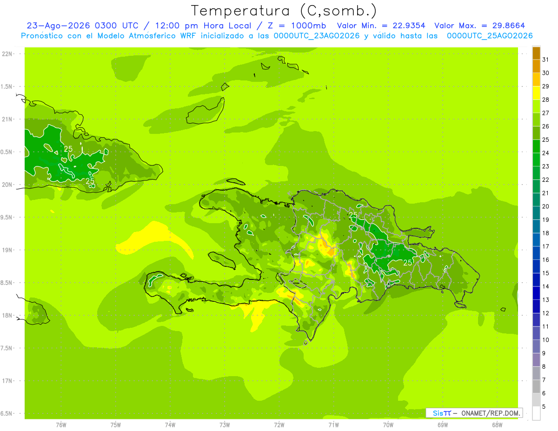Pick the orange swatch between 30 and 31
This screenshot has height=431, width=558.
(x=536, y=66)
